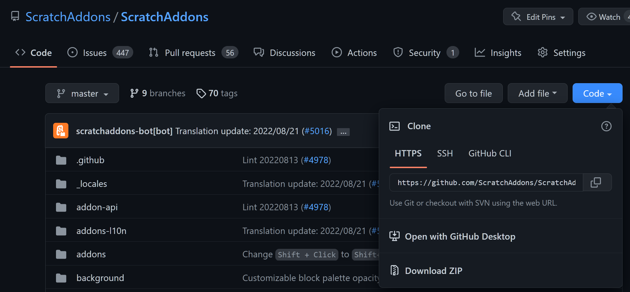Image resolution: width=630 pixels, height=292 pixels.
Task: Click the .github folder icon
Action: coord(61,160)
